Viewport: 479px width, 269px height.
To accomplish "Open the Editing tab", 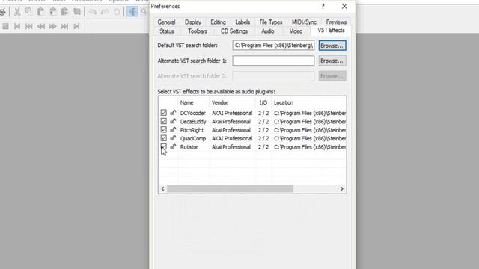I will [x=218, y=22].
